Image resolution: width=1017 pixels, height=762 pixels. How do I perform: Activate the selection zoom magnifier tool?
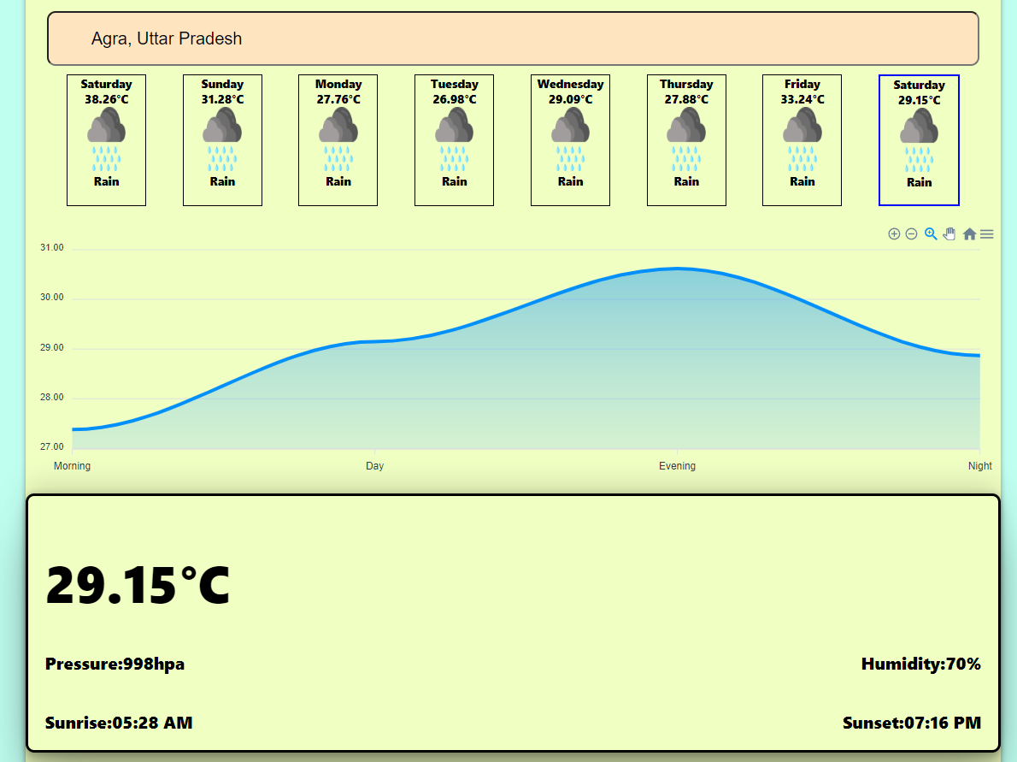(x=931, y=233)
